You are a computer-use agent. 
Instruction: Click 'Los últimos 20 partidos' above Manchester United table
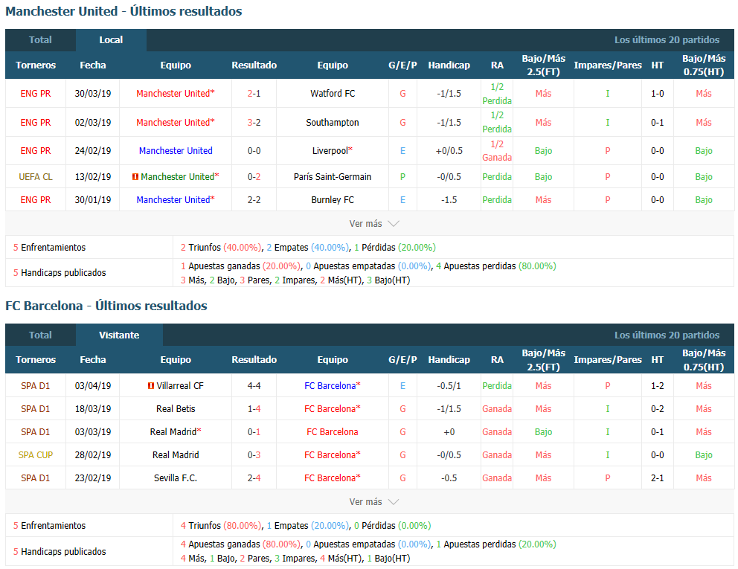click(x=667, y=40)
